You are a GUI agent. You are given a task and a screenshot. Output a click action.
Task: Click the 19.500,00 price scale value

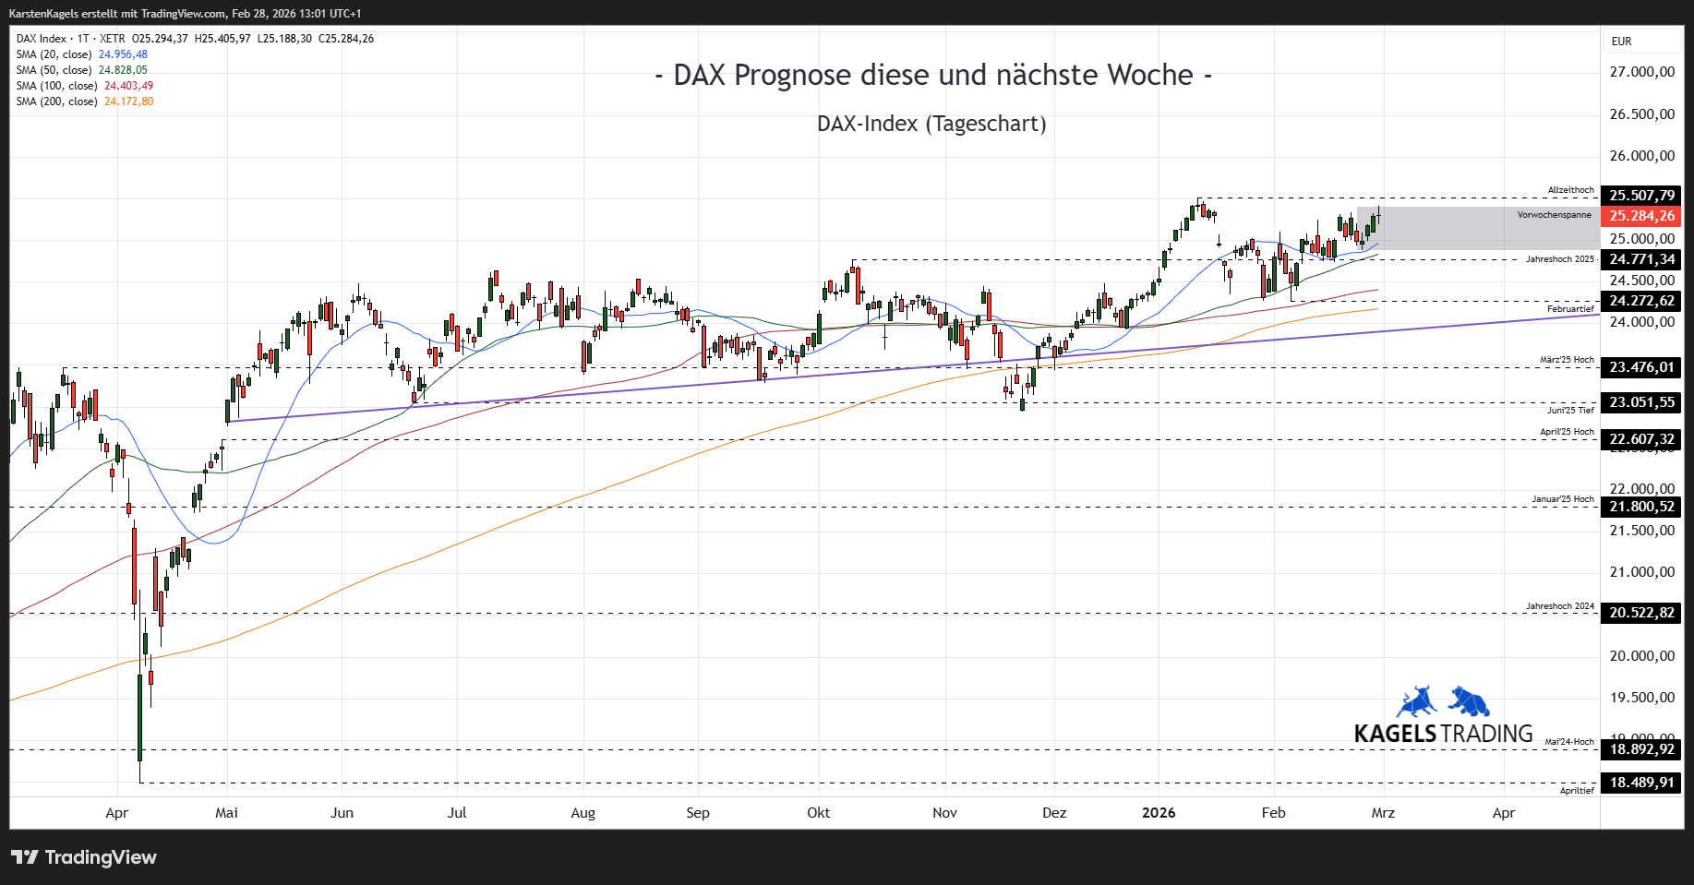tap(1641, 698)
